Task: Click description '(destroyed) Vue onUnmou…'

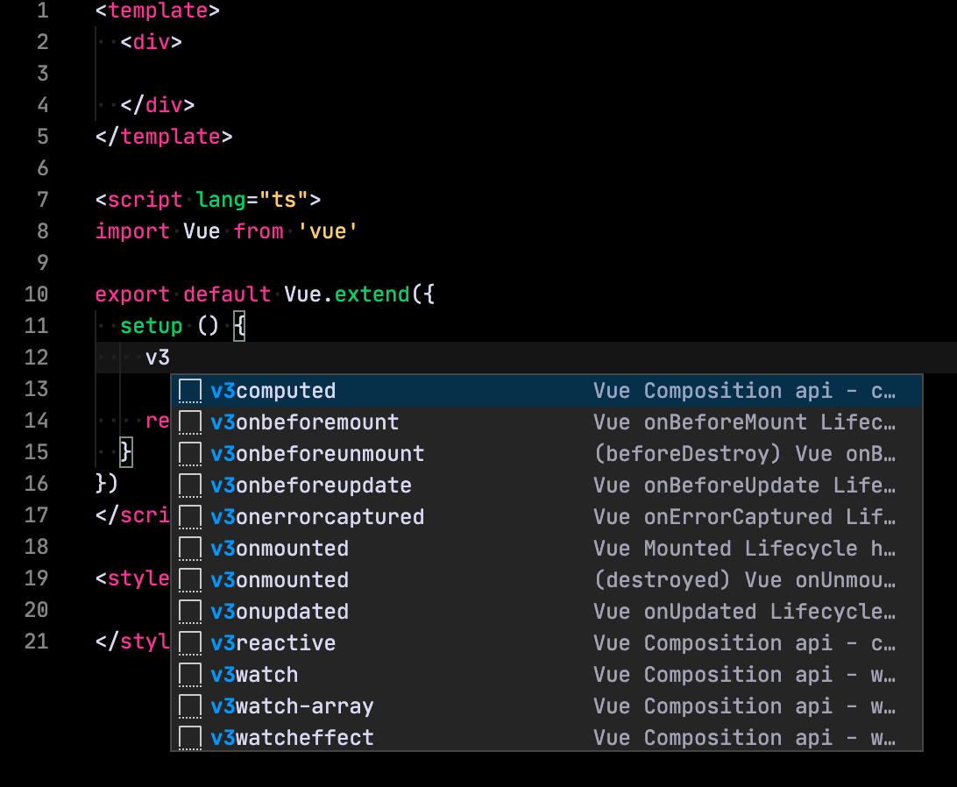Action: click(745, 580)
